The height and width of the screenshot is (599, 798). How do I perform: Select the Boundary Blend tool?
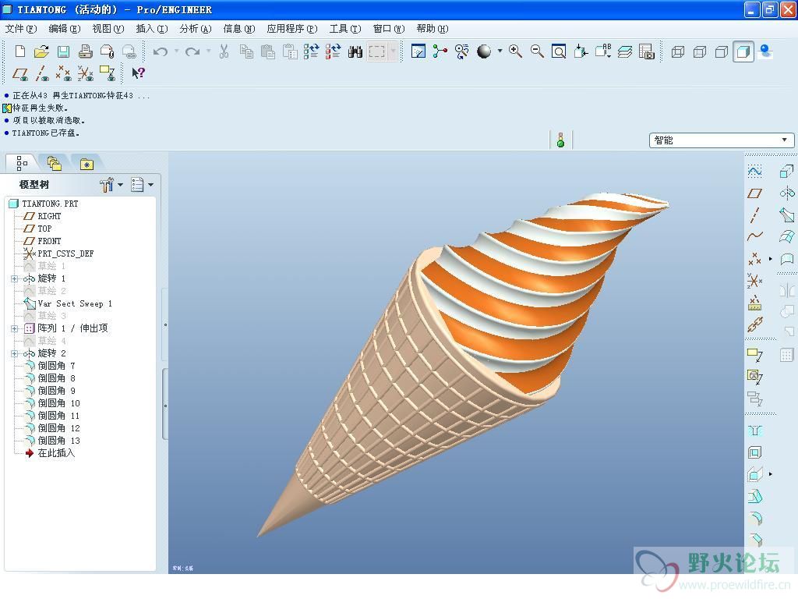coord(787,237)
